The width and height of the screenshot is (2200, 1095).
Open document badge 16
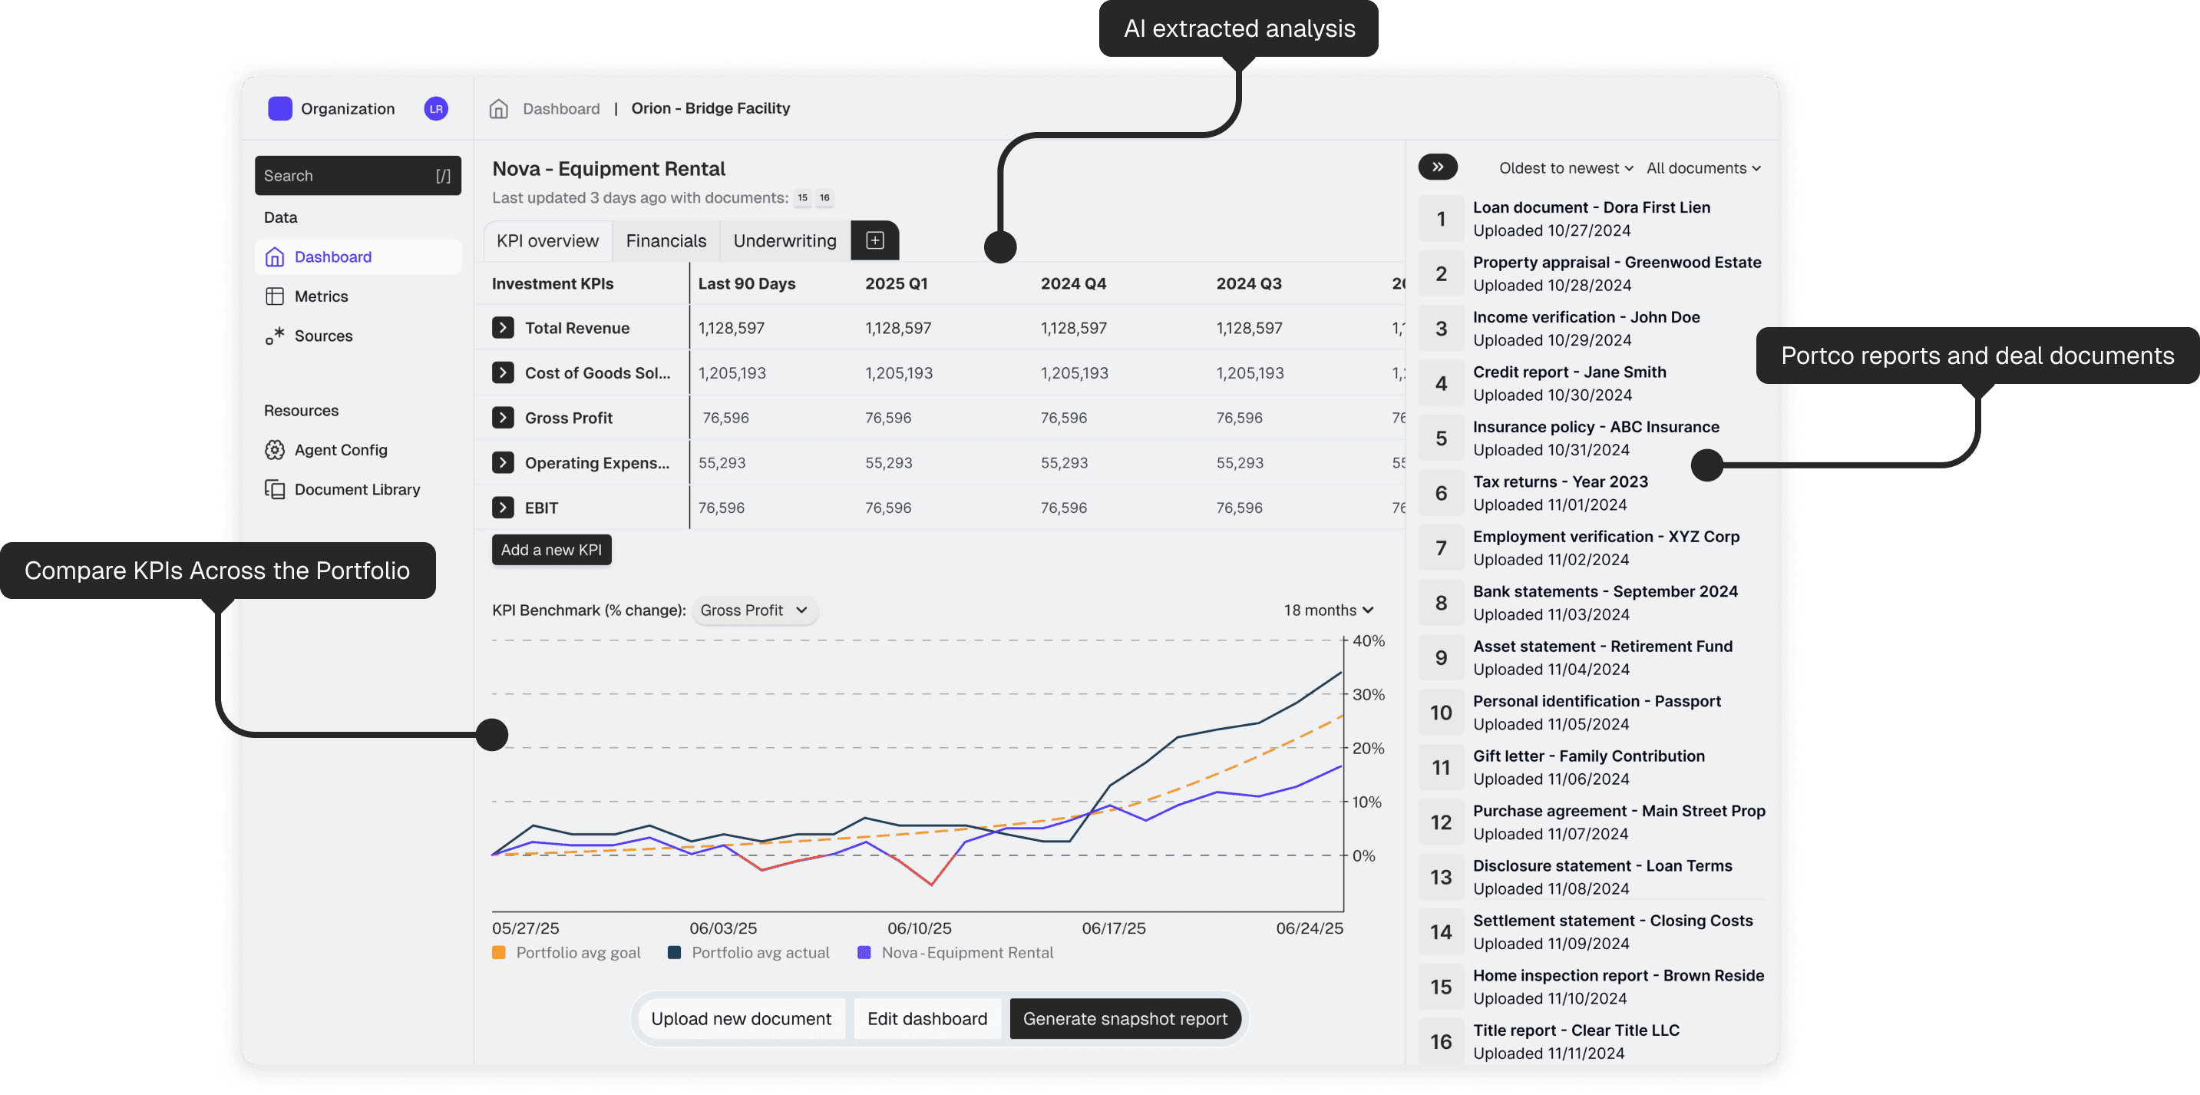click(x=824, y=198)
